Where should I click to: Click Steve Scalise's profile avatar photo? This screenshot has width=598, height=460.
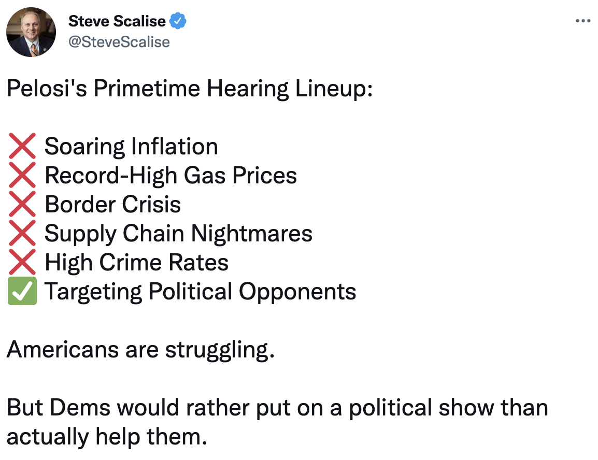tap(31, 32)
